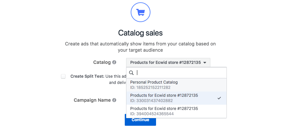Click the magnifier icon in catalog search
The image size is (292, 132).
coord(131,73)
